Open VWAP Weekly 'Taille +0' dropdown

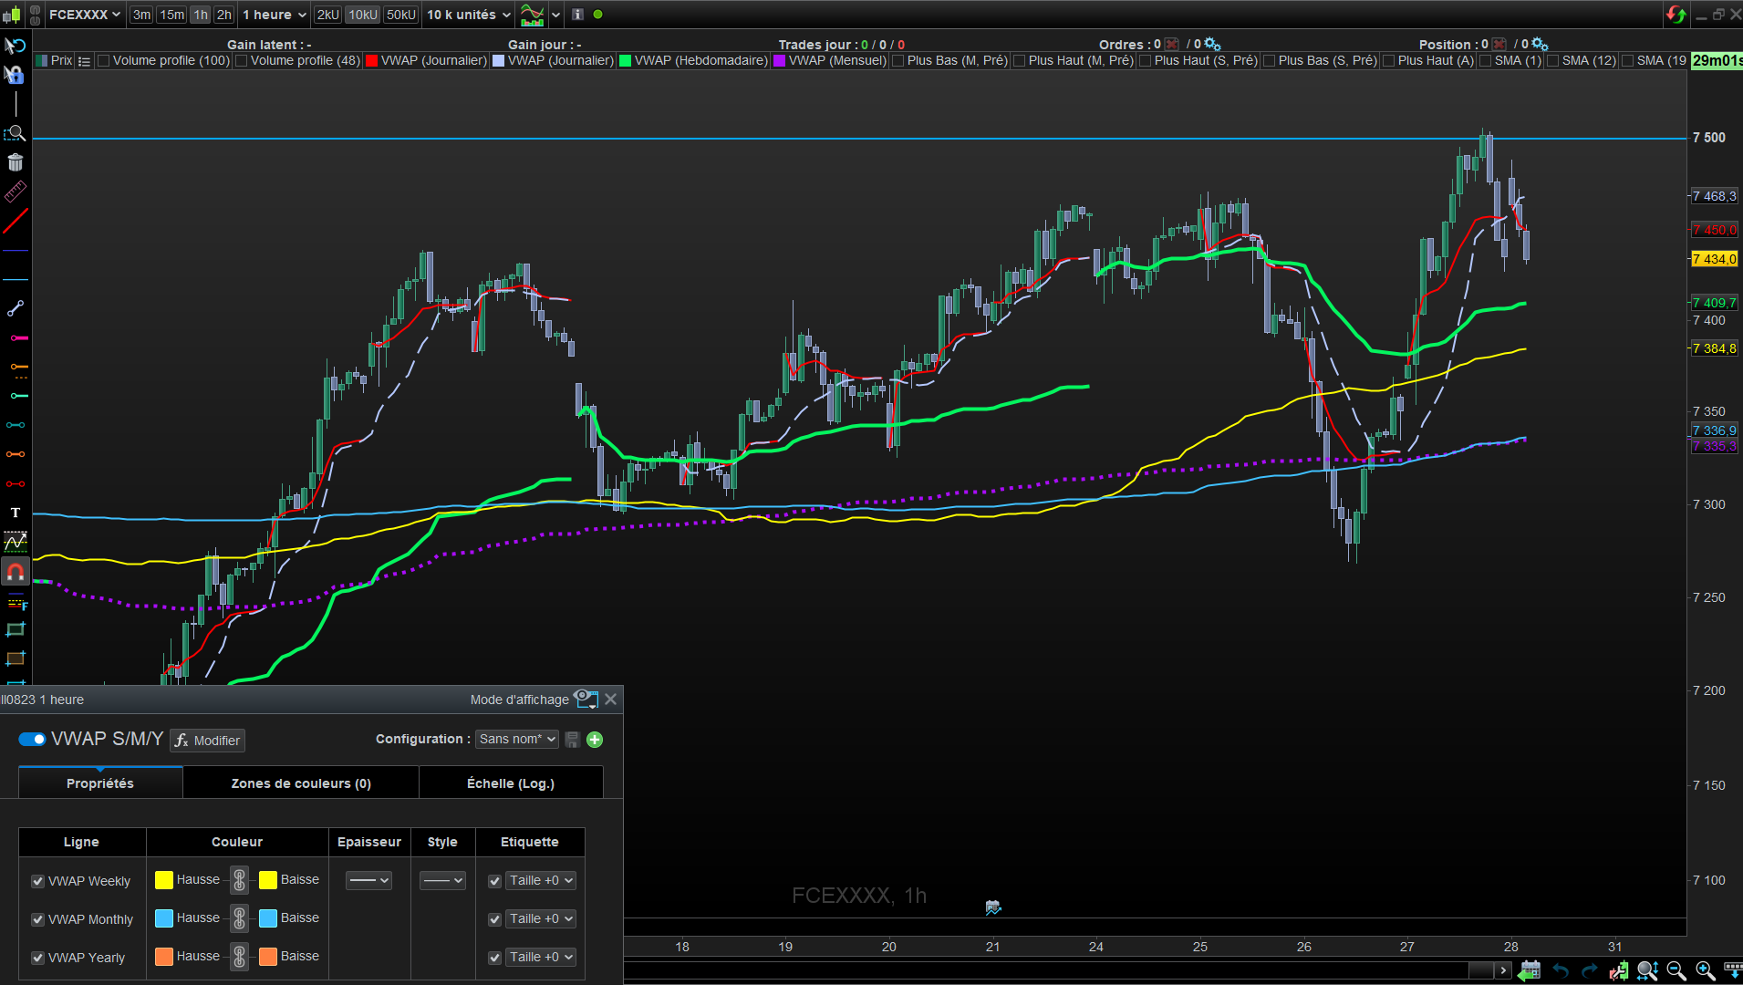click(x=541, y=881)
